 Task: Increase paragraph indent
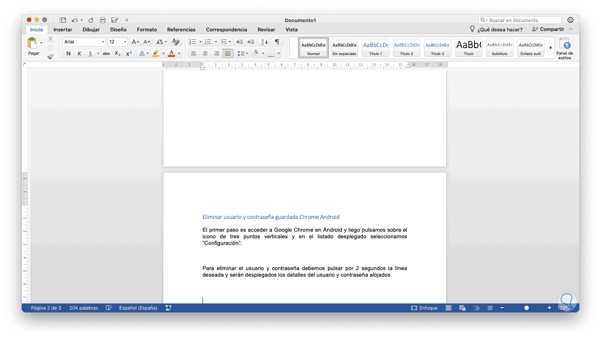tap(251, 42)
